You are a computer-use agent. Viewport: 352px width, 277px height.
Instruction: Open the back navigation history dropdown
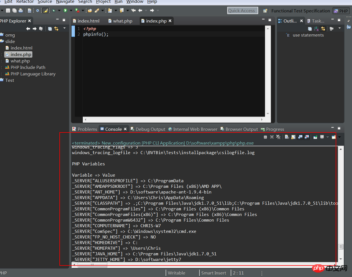146,11
